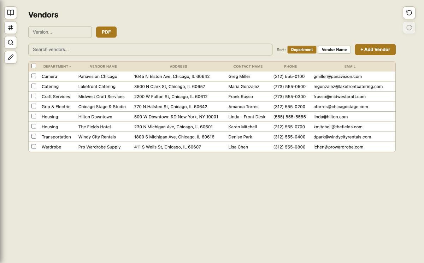Image resolution: width=424 pixels, height=263 pixels.
Task: Click address 500 W Downtown RD New York
Action: (x=176, y=117)
